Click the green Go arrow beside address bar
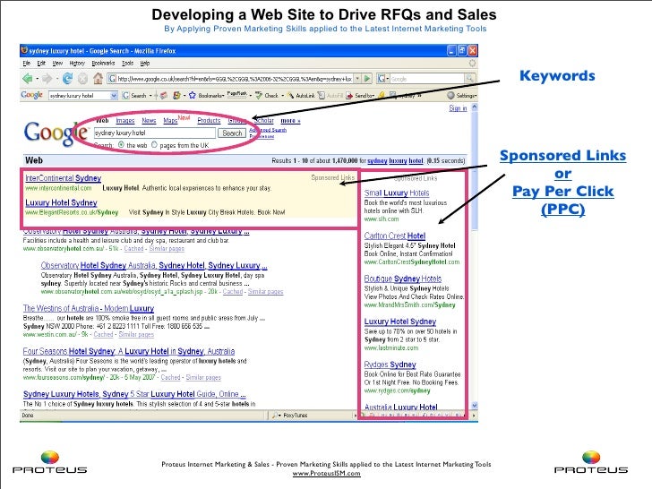The width and height of the screenshot is (652, 489). click(367, 78)
